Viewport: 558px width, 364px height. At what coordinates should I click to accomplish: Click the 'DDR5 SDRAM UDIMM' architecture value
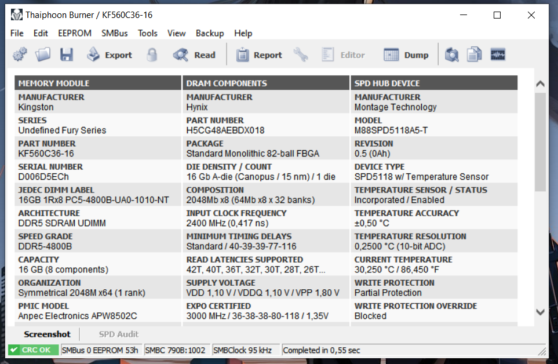click(62, 223)
